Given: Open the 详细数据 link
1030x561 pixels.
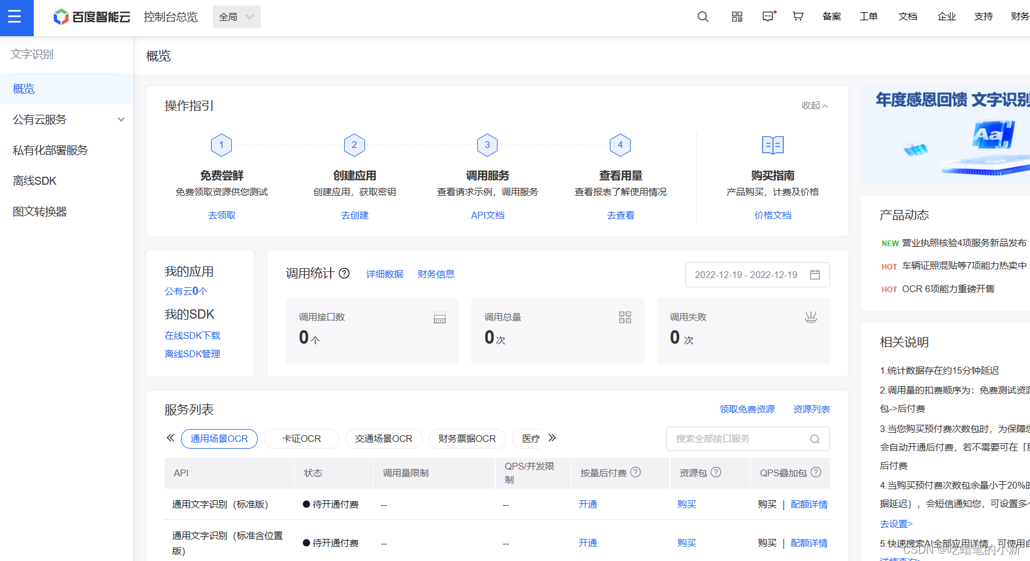Looking at the screenshot, I should point(385,274).
